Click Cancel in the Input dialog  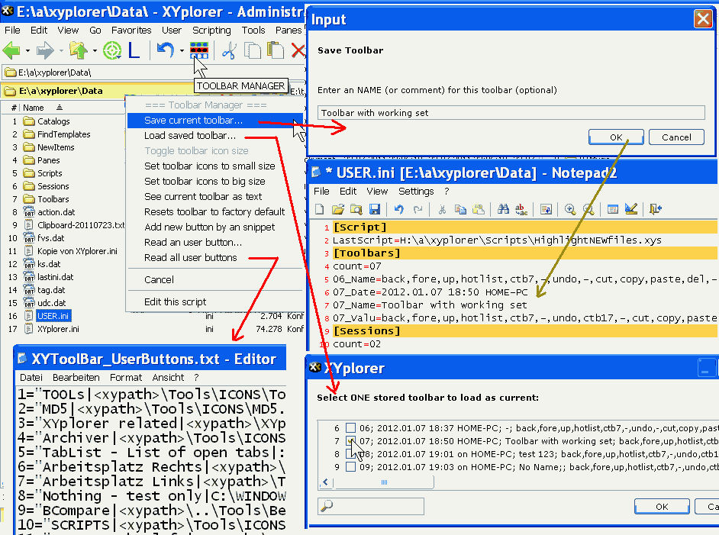click(x=676, y=137)
